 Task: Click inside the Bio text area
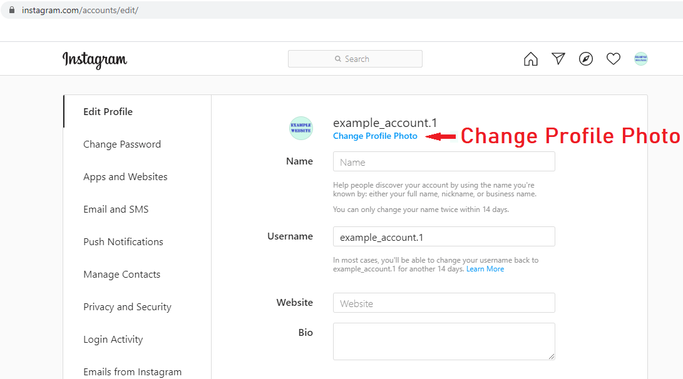point(444,341)
